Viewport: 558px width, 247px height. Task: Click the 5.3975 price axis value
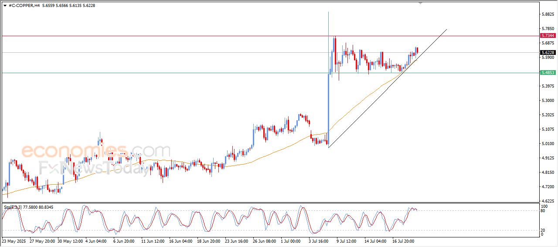pyautogui.click(x=548, y=86)
